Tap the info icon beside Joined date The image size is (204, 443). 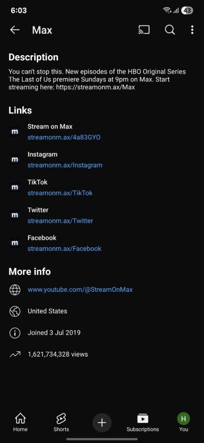pyautogui.click(x=15, y=333)
